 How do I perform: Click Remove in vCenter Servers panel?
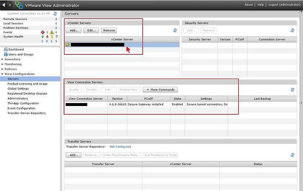pyautogui.click(x=109, y=30)
